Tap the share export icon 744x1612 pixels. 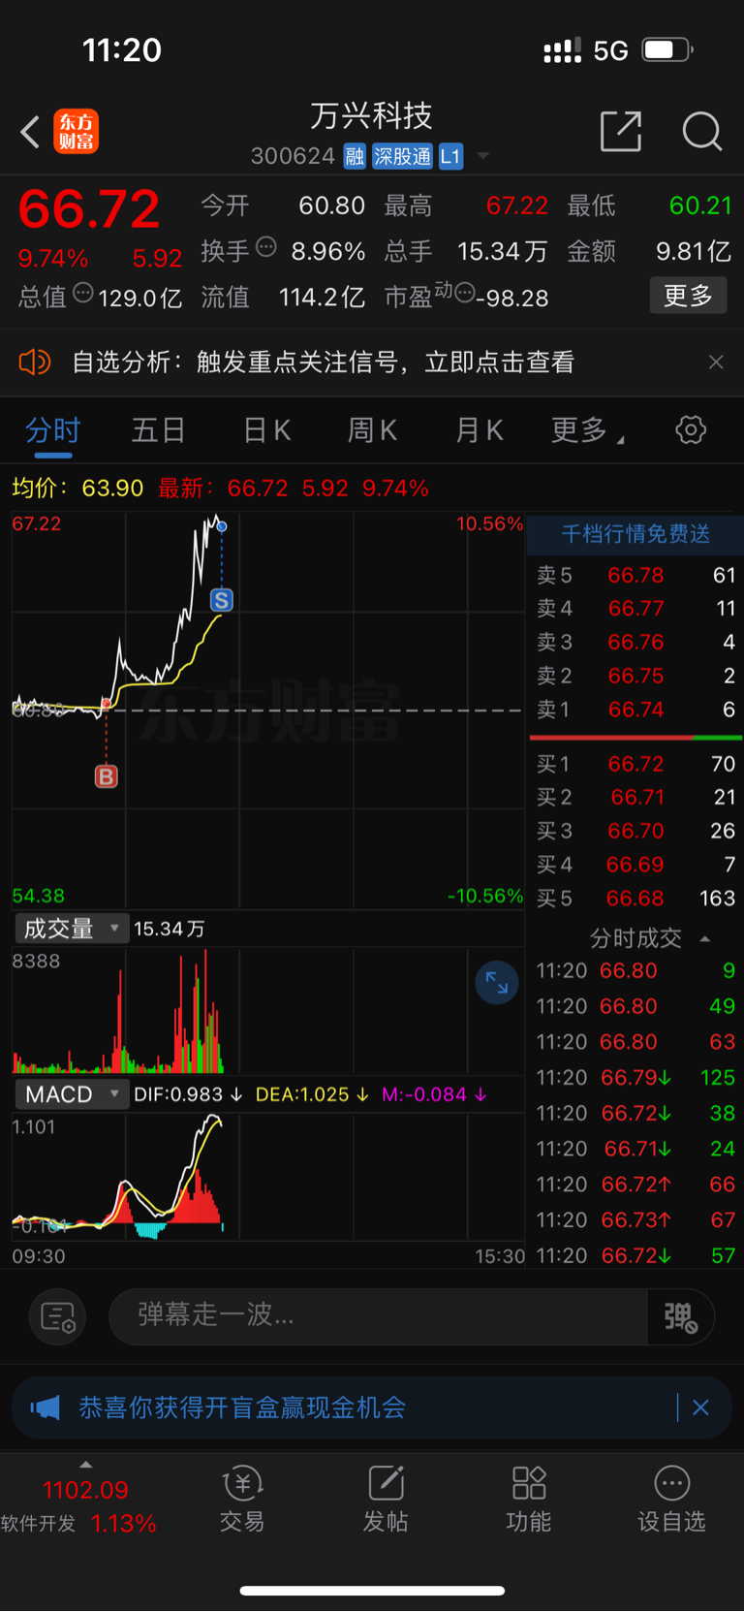pyautogui.click(x=621, y=131)
